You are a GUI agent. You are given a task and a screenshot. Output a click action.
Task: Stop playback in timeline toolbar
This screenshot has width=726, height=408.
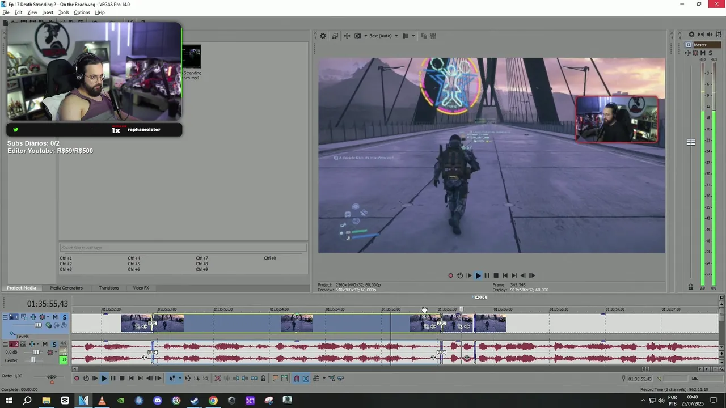coord(122,378)
